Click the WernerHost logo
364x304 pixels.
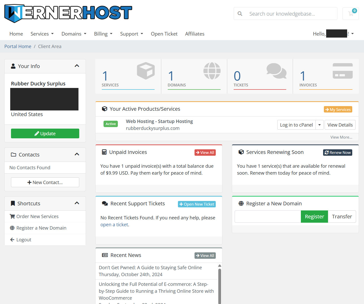(x=68, y=13)
